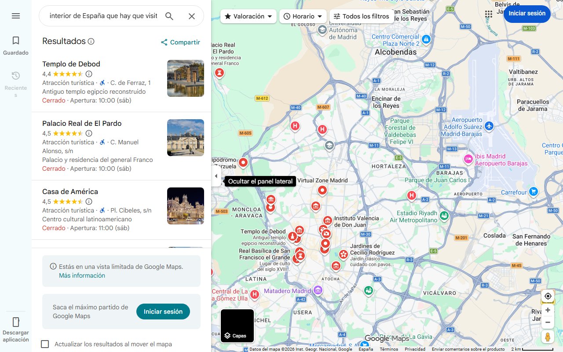Open the Casa de América photo thumbnail
Screen dimensions: 563x352
[x=185, y=206]
